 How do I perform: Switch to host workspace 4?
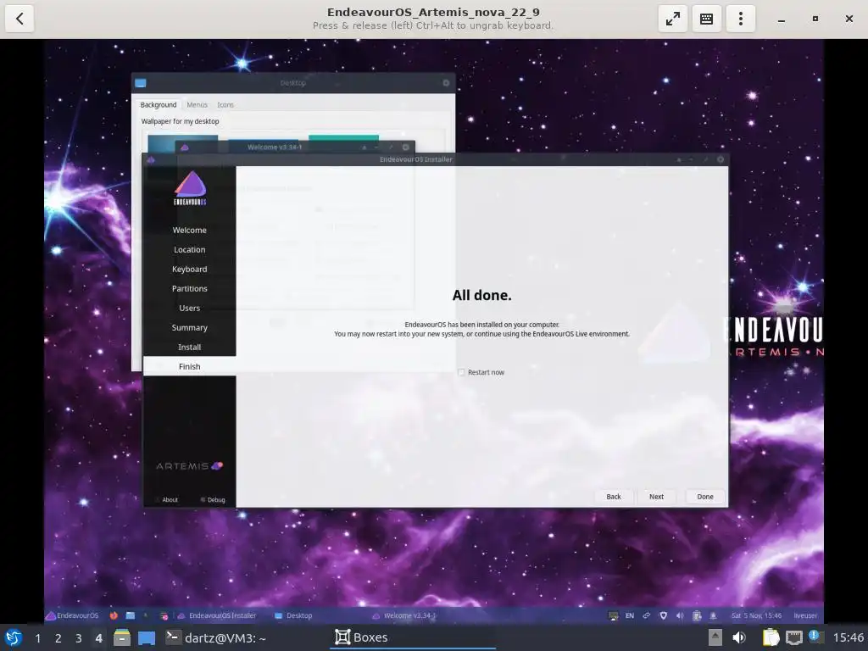pos(98,638)
